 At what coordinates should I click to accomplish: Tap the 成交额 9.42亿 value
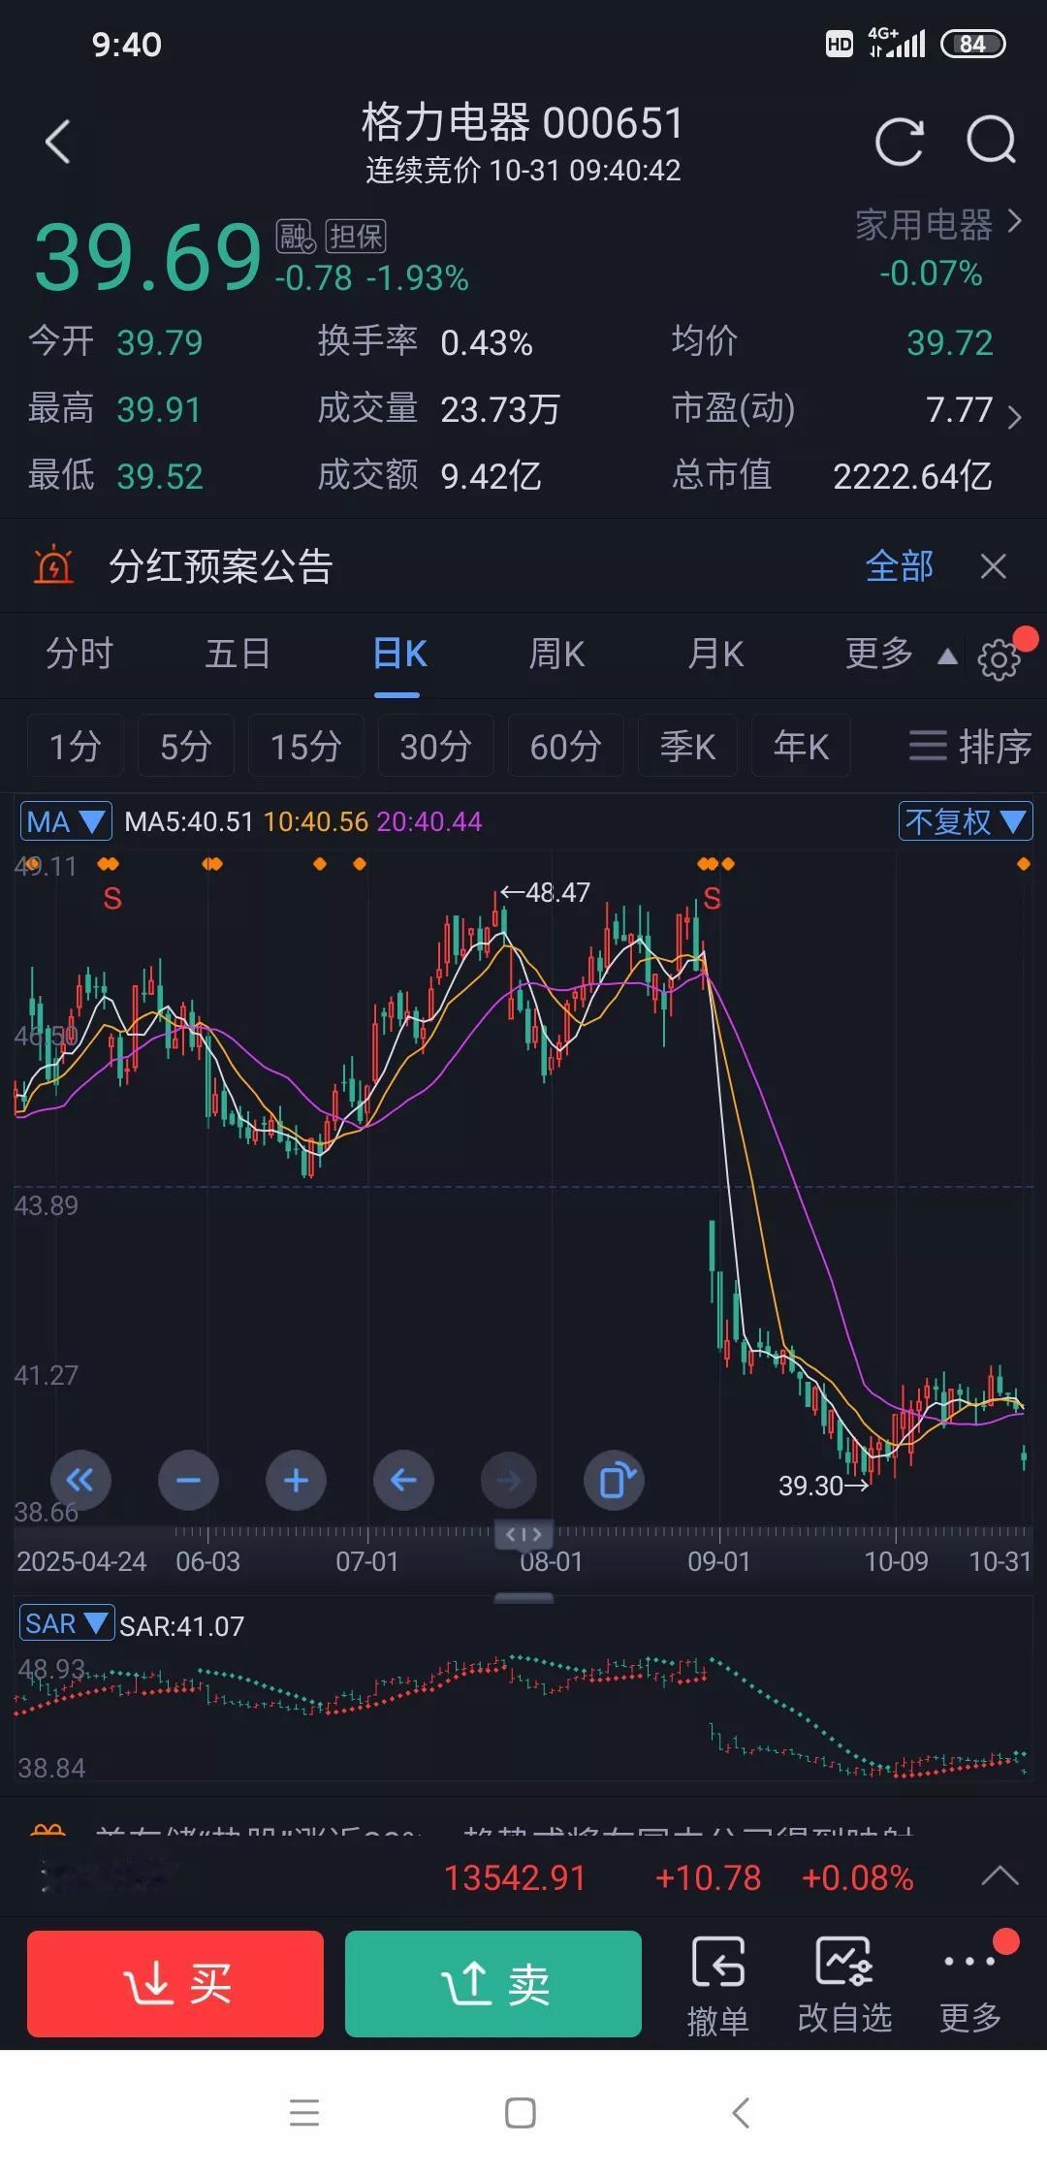[491, 475]
